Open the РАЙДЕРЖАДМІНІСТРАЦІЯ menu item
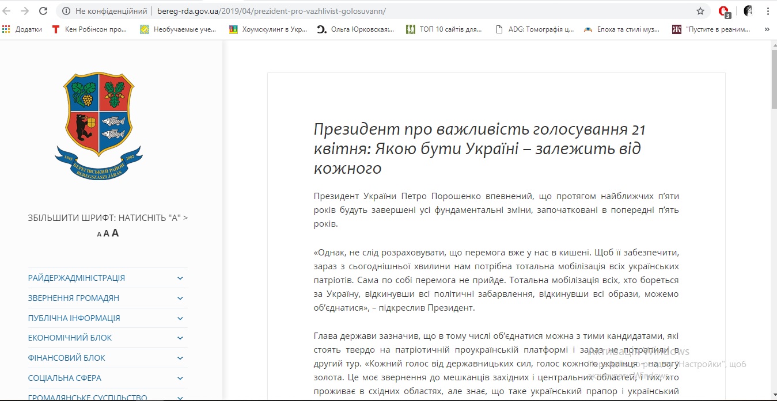 coord(77,278)
